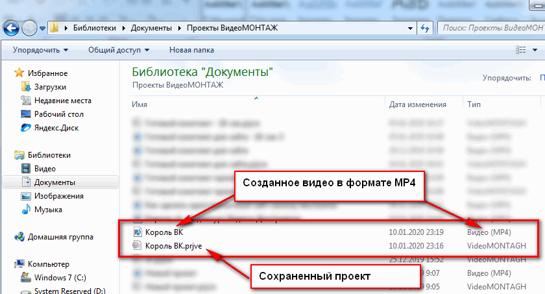This screenshot has width=545, height=294.
Task: Click the Король ВК video file icon
Action: [138, 232]
